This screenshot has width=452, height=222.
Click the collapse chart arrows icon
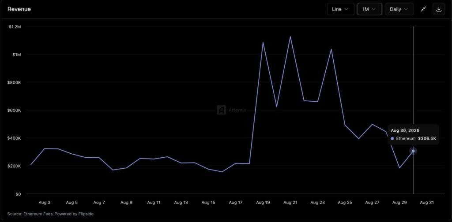point(423,9)
